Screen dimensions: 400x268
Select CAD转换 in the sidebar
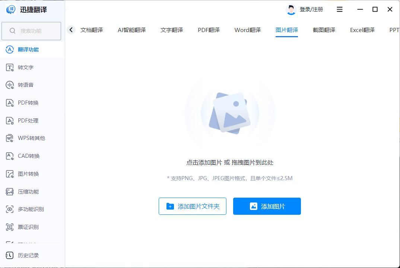pyautogui.click(x=32, y=156)
